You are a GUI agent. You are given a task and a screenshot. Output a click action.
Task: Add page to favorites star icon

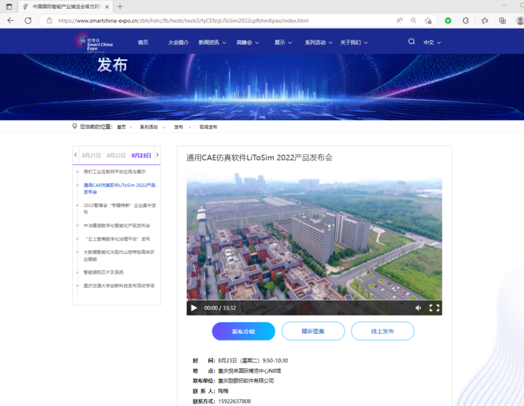coord(428,20)
